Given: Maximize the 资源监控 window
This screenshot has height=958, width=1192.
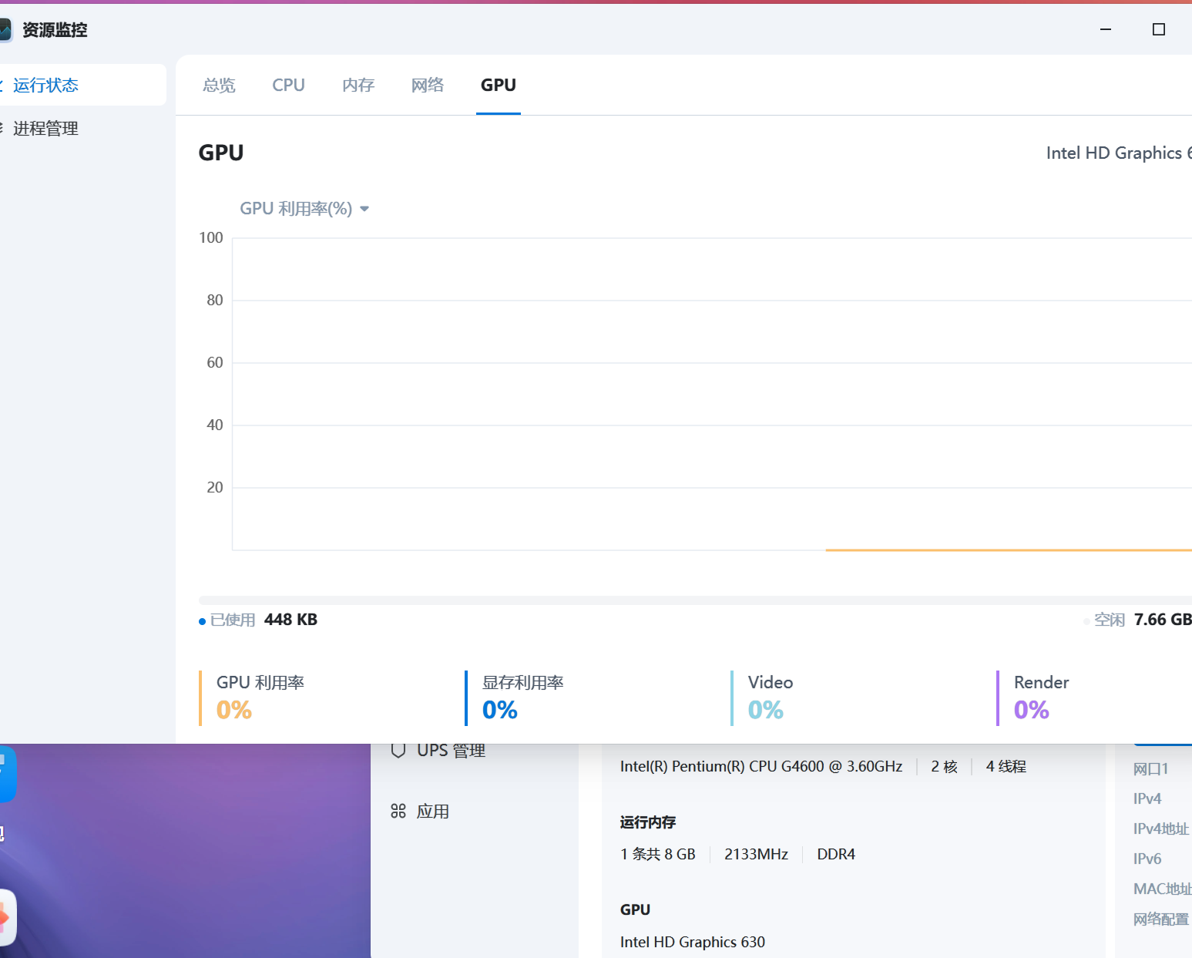Looking at the screenshot, I should click(1158, 29).
